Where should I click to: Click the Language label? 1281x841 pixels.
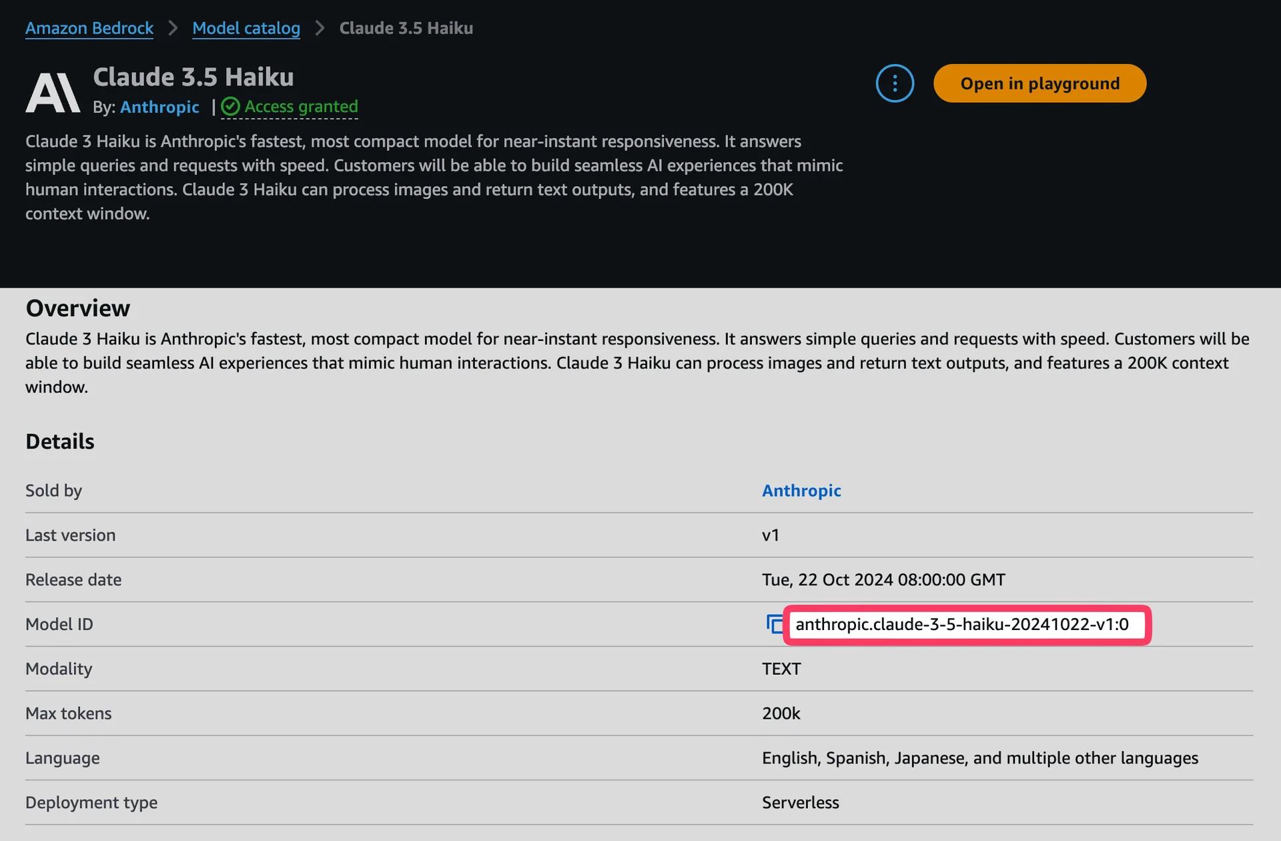63,758
